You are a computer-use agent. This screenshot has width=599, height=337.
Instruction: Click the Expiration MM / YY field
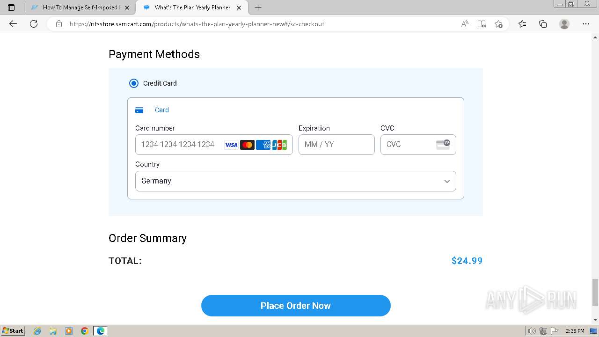[x=336, y=145]
